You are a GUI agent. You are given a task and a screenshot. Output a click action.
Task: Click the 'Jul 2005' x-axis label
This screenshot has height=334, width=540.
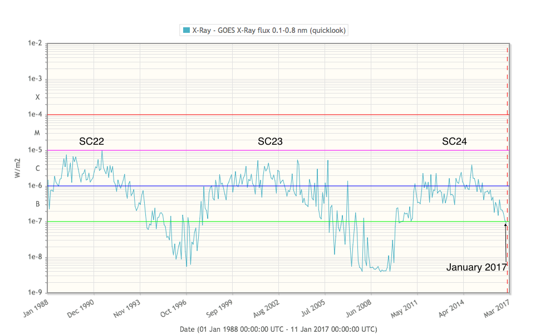[313, 307]
